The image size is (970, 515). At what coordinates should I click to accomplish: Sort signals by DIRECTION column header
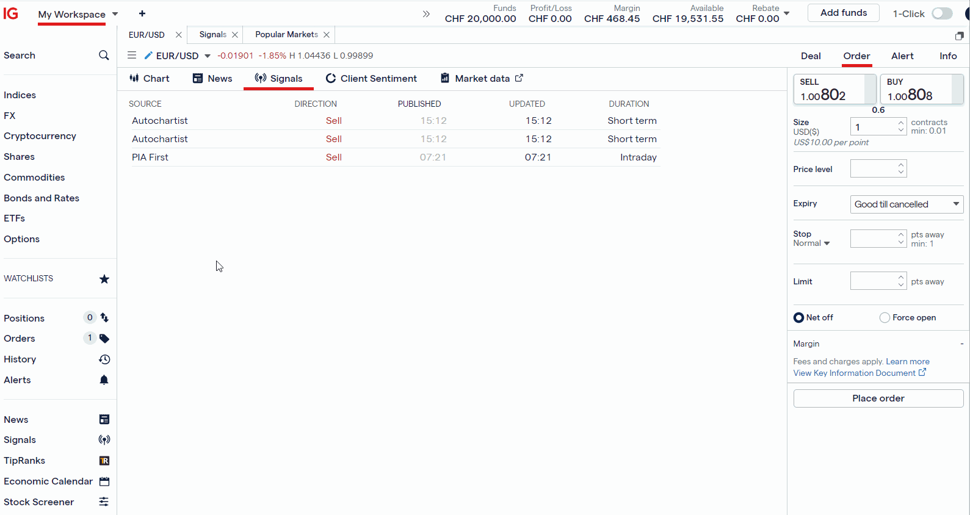(x=316, y=104)
